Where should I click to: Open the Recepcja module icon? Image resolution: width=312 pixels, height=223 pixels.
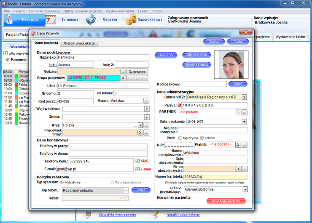coord(12,19)
